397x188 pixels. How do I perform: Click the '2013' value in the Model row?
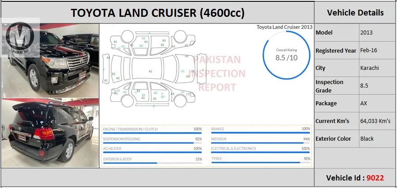click(366, 33)
